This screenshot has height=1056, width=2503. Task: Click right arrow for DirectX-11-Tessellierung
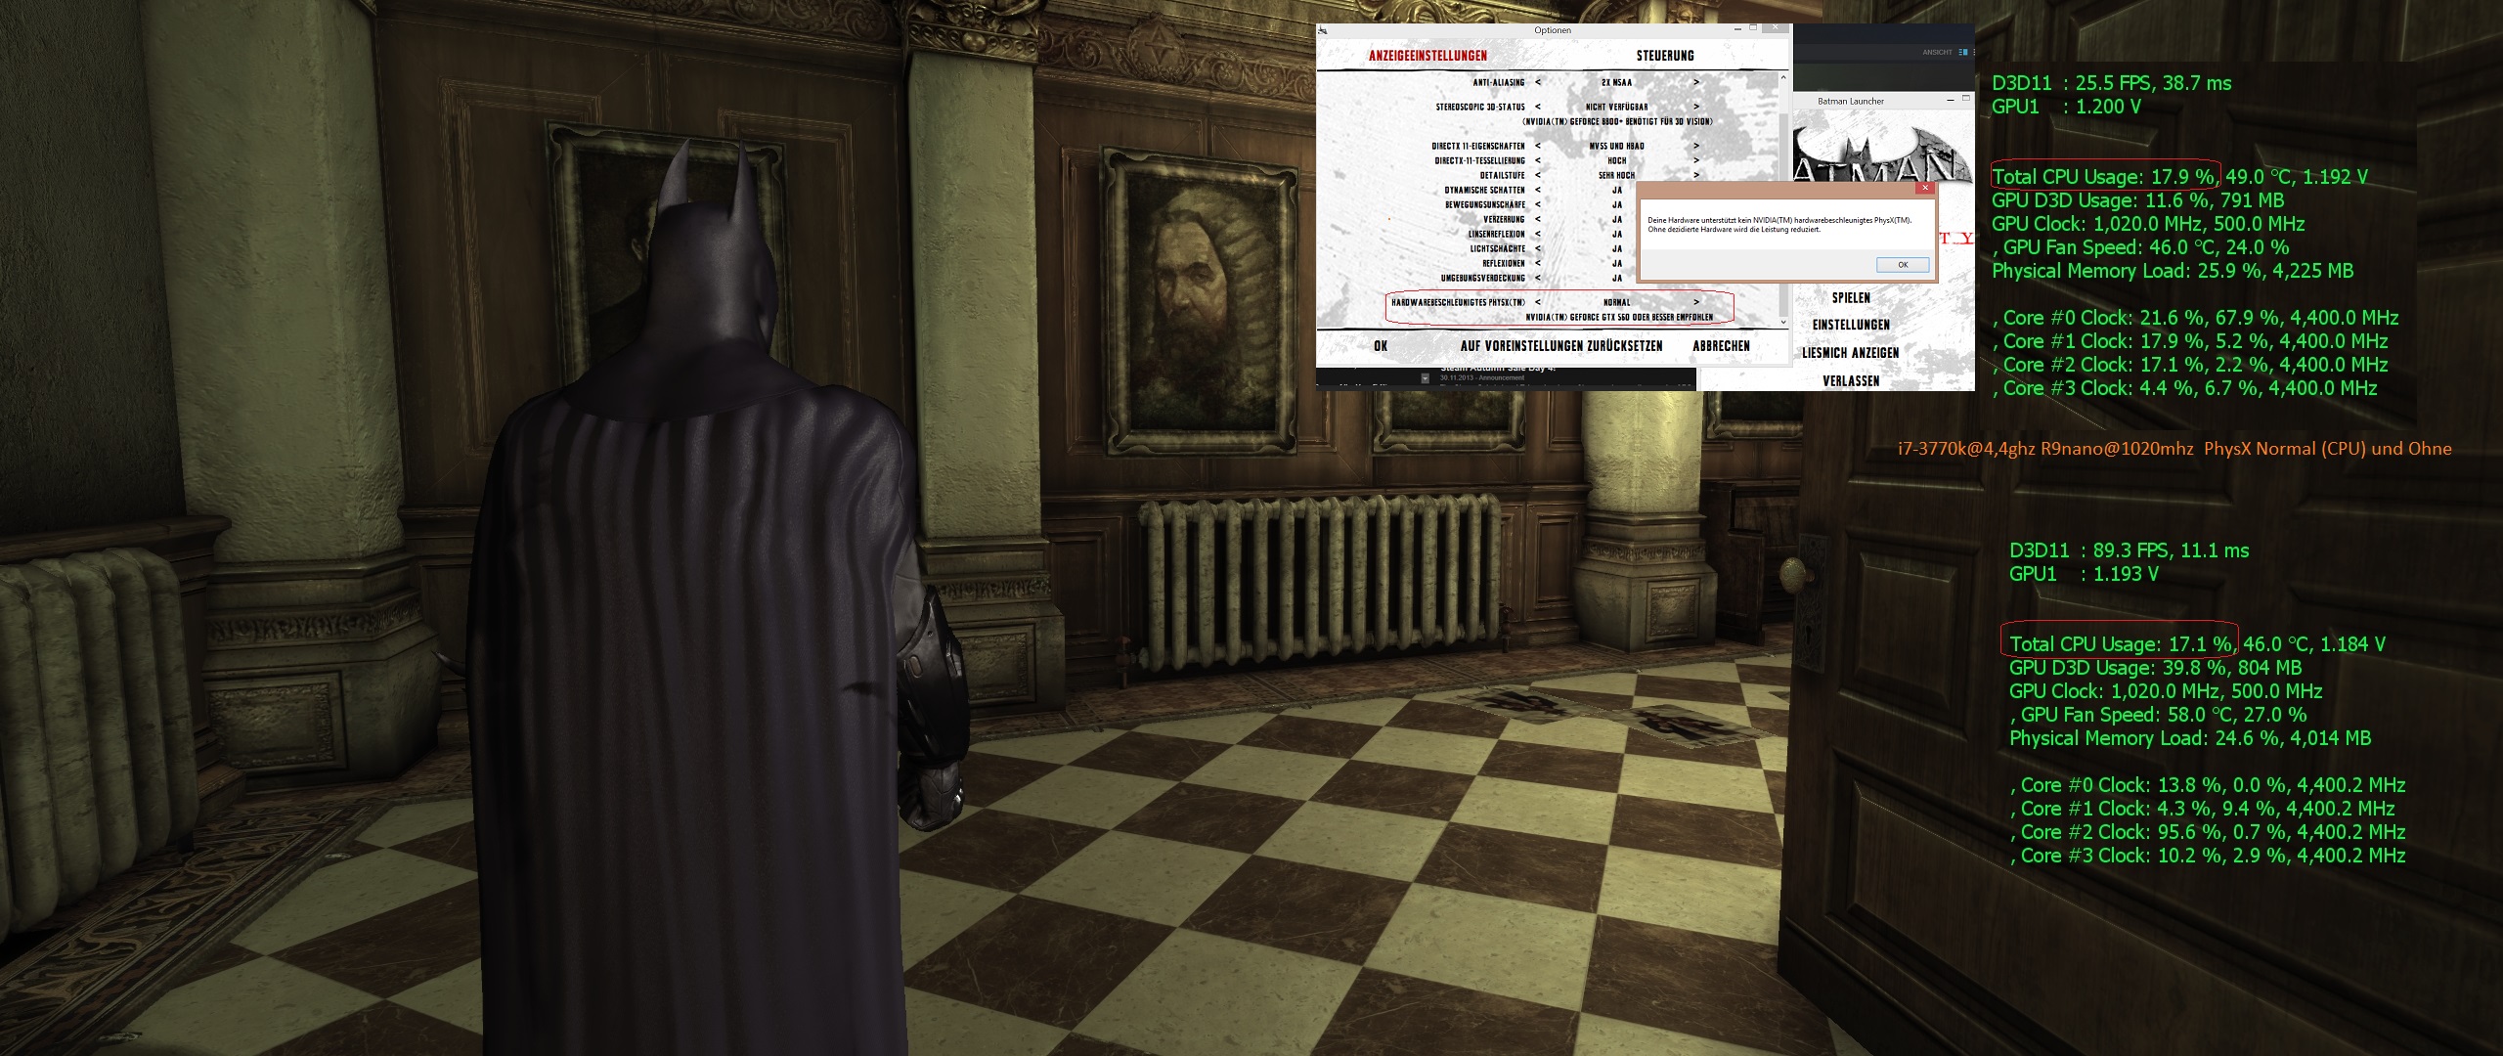pos(1695,160)
